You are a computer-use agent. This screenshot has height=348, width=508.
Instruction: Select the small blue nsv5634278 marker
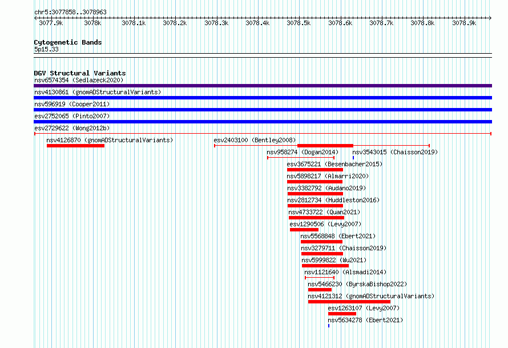coord(329,326)
